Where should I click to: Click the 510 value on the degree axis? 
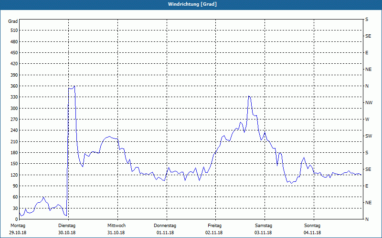[x=14, y=30]
